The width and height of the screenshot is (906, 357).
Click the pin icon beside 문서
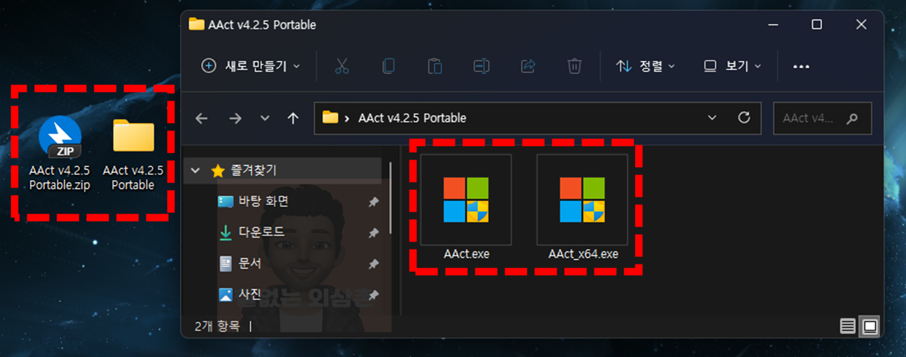pos(374,264)
